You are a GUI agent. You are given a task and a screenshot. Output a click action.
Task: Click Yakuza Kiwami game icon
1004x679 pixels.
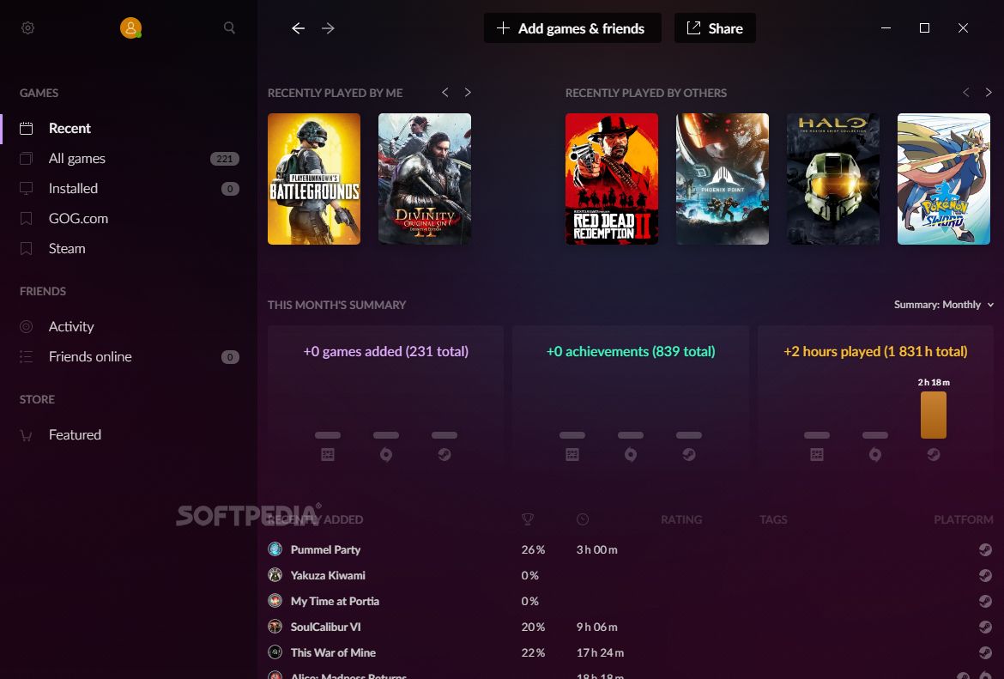click(275, 574)
